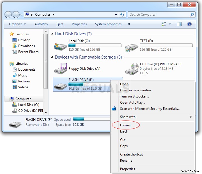Image resolution: width=202 pixels, height=174 pixels.
Task: Click the Space used bar in details pane
Action: tap(92, 119)
